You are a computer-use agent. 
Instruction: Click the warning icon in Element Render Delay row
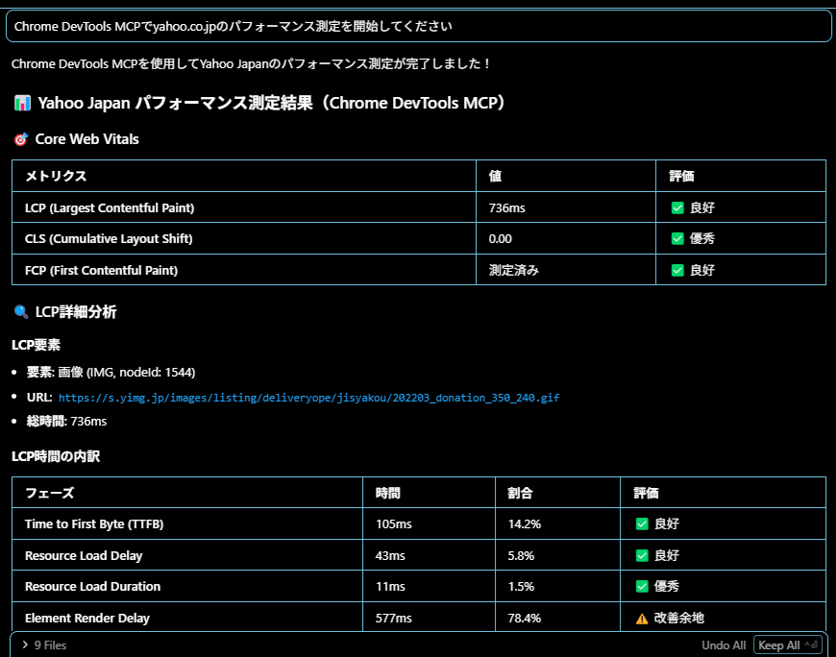point(642,619)
